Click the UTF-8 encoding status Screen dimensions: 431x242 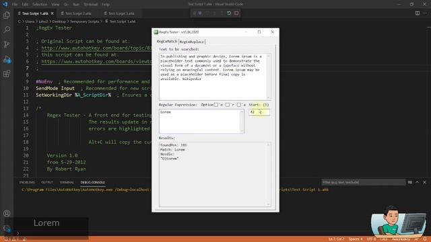371,239
